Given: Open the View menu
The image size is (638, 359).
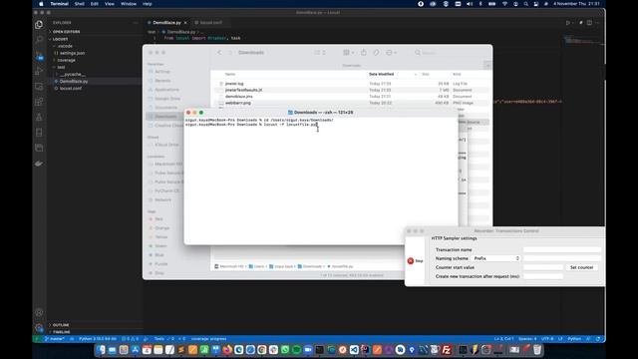Looking at the screenshot, I should (110, 4).
